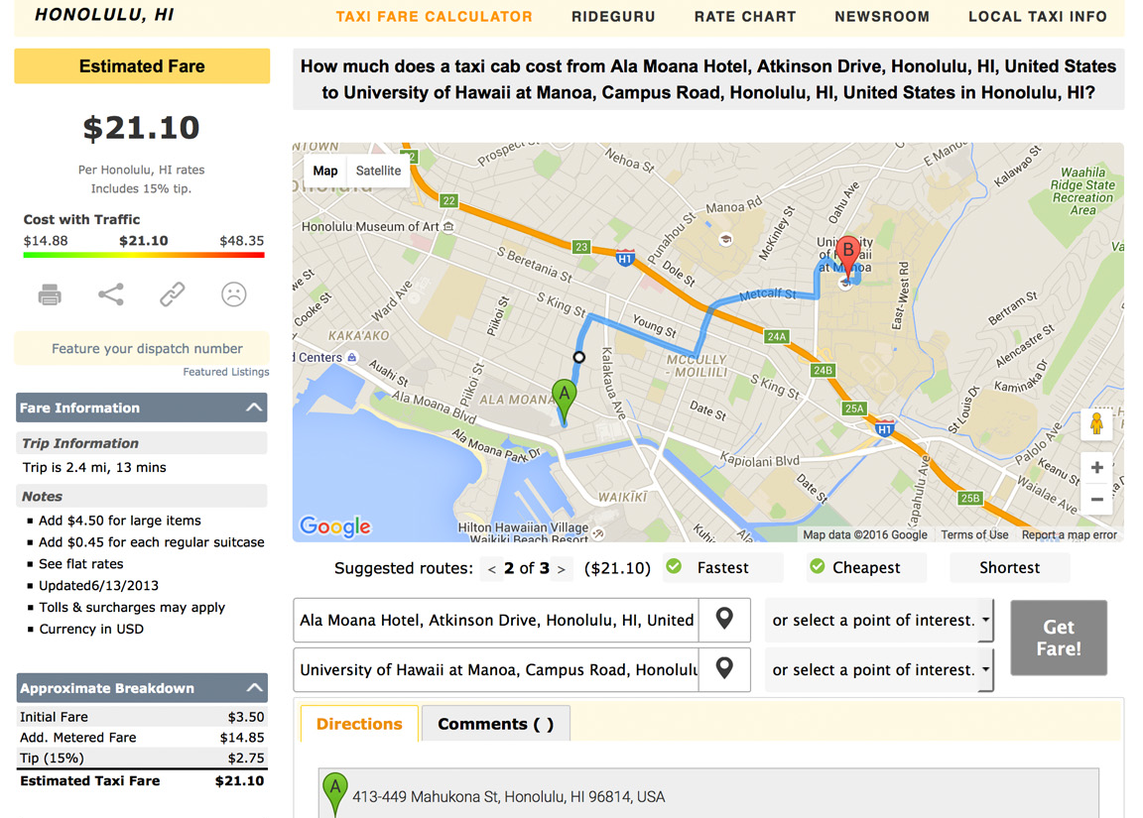Click the 413-449 Mahukona St direction address
The image size is (1143, 818).
point(509,797)
